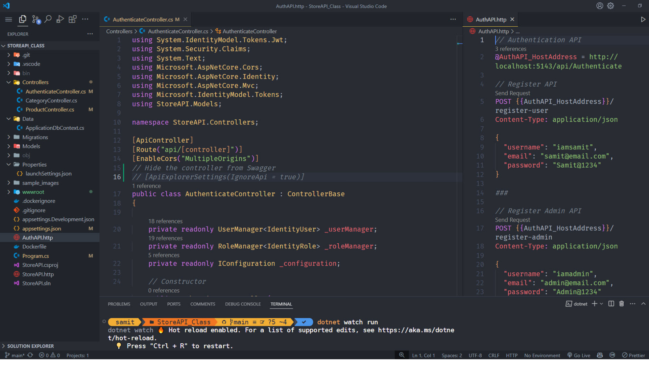Open Program.cs file
Screen dimensions: 649x365
click(50, 255)
